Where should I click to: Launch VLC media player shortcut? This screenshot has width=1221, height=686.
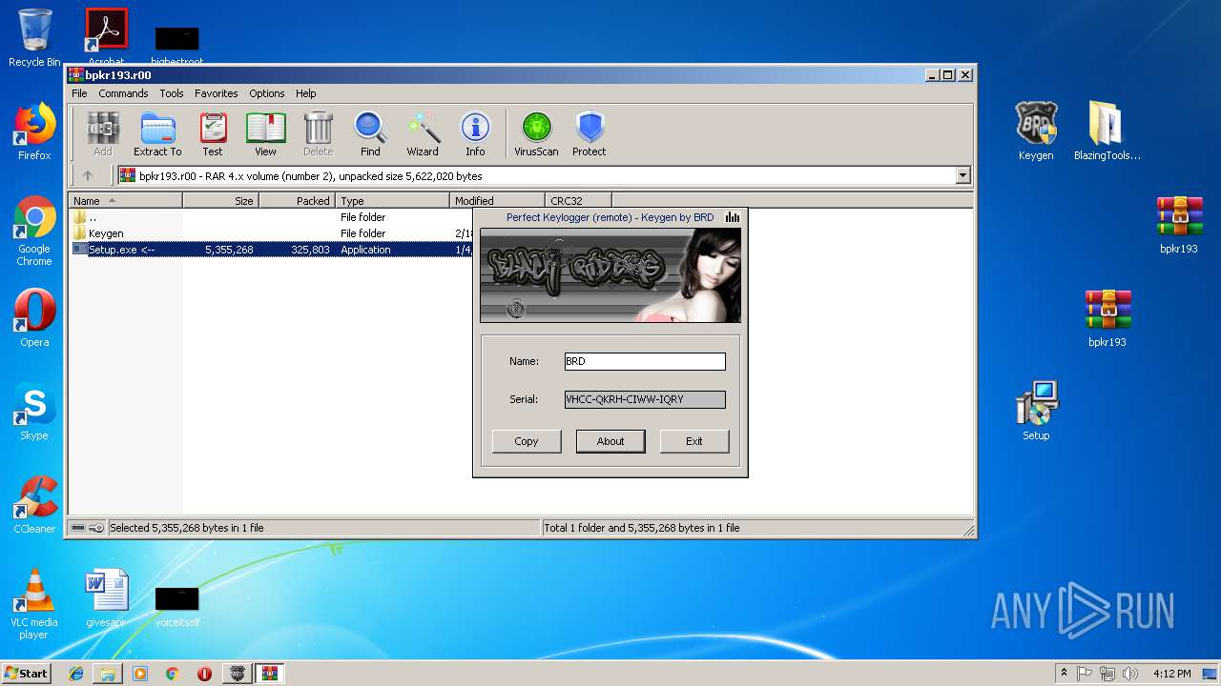(34, 605)
